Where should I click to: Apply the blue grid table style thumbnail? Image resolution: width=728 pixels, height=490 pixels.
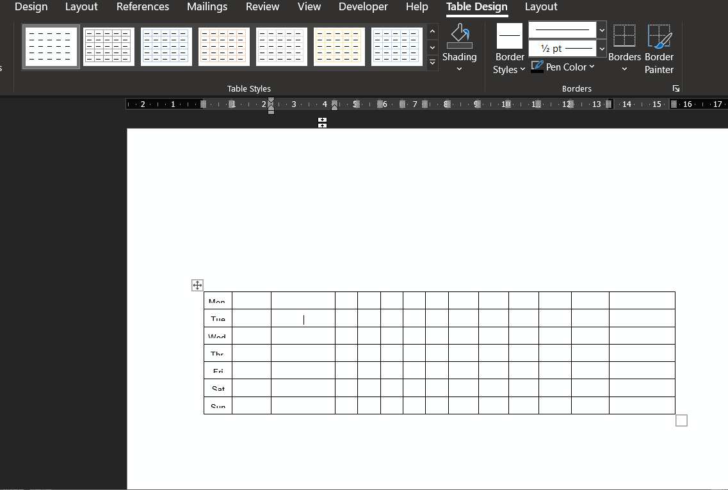(x=166, y=47)
